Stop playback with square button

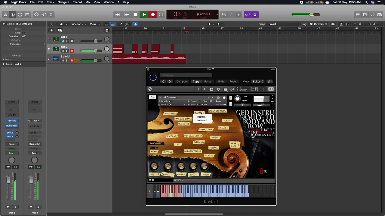135,14
